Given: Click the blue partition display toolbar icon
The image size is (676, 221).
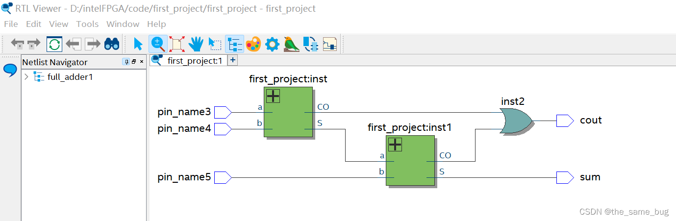Looking at the screenshot, I should point(310,44).
